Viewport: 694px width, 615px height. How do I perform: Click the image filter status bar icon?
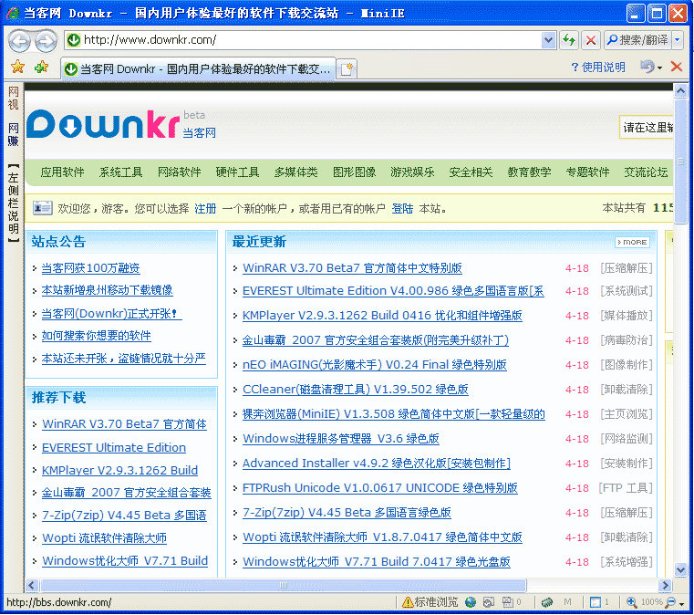point(489,602)
